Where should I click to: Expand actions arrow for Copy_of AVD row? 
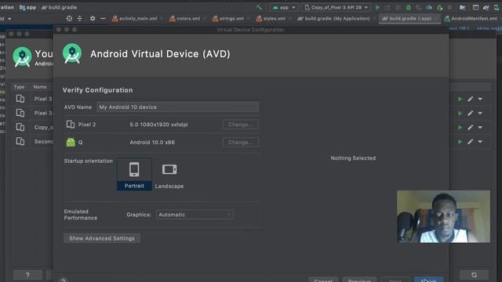coord(480,128)
